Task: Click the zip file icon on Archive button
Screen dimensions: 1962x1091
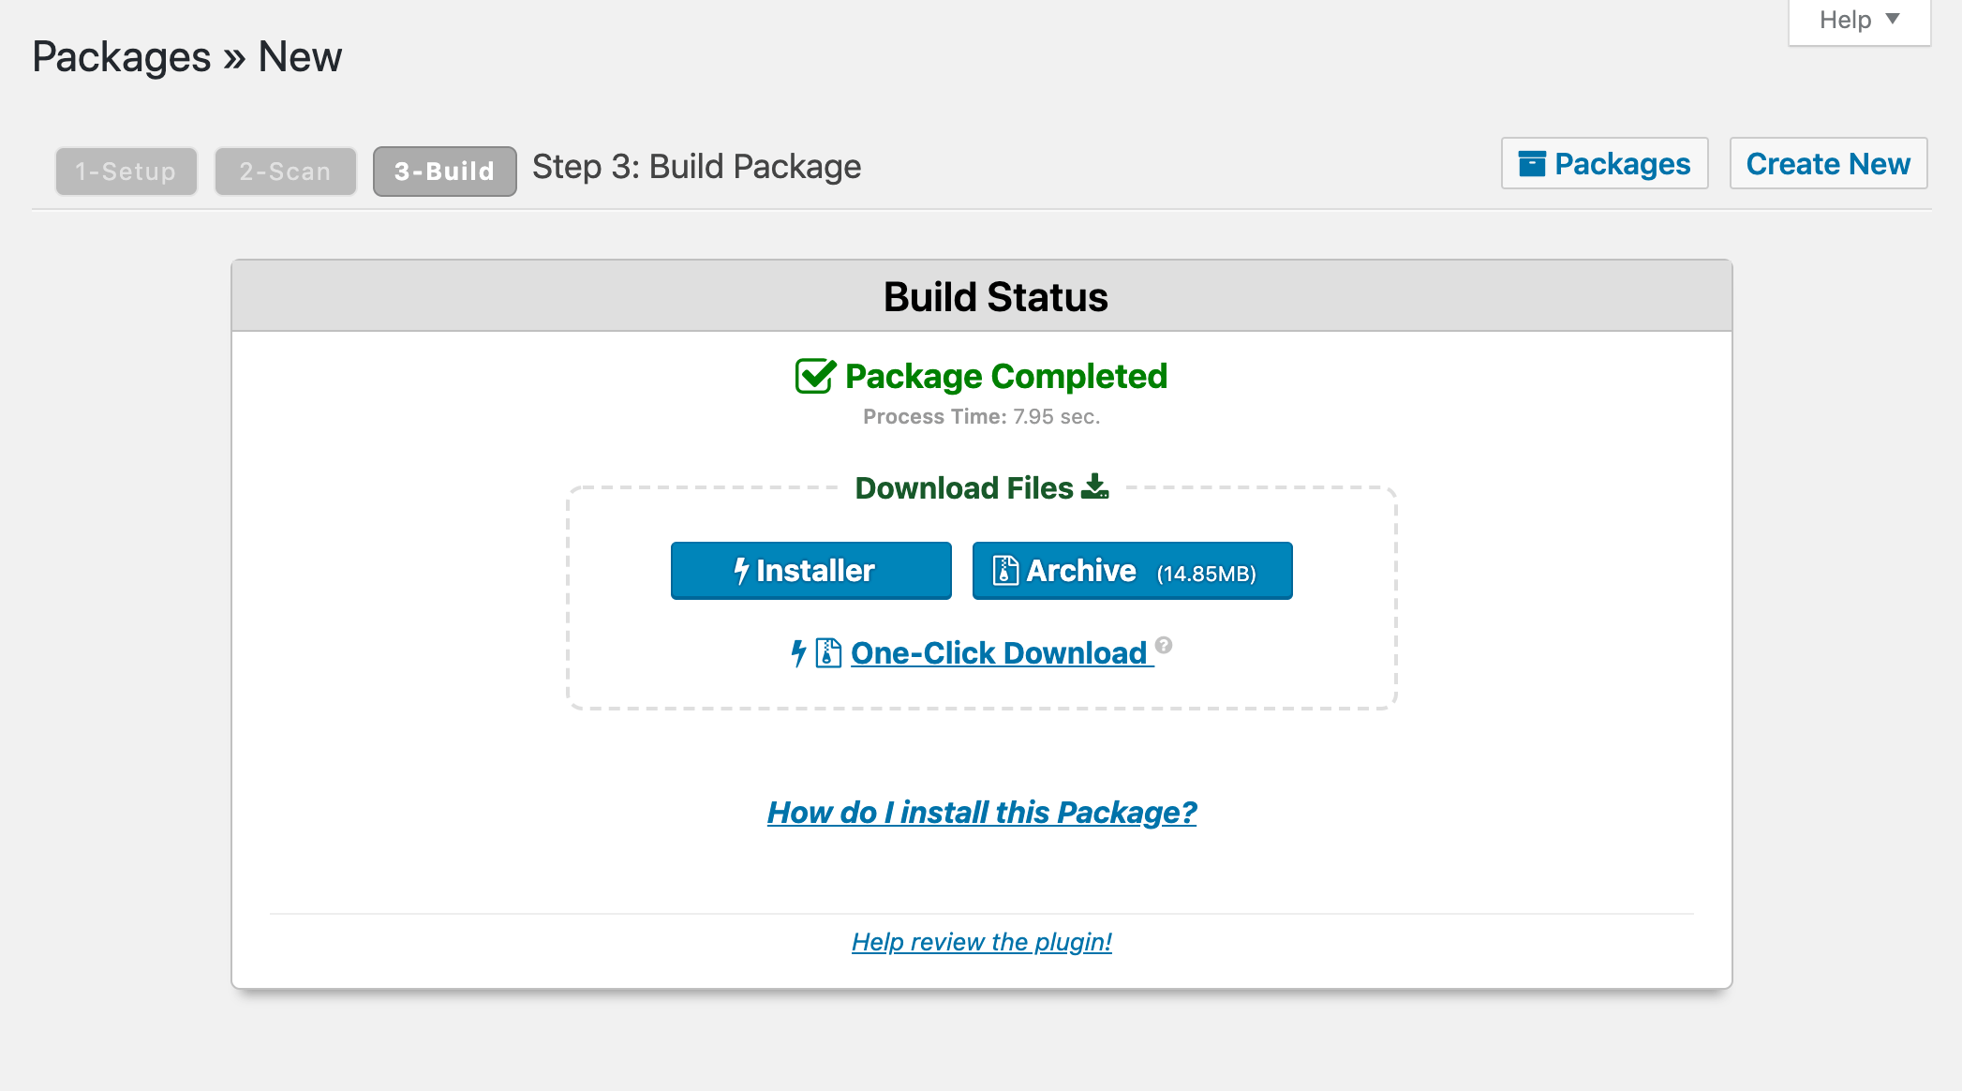Action: tap(1005, 571)
